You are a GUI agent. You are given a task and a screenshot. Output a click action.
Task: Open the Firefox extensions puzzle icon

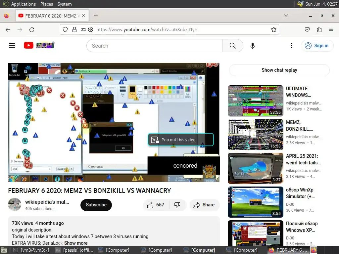[x=319, y=29]
